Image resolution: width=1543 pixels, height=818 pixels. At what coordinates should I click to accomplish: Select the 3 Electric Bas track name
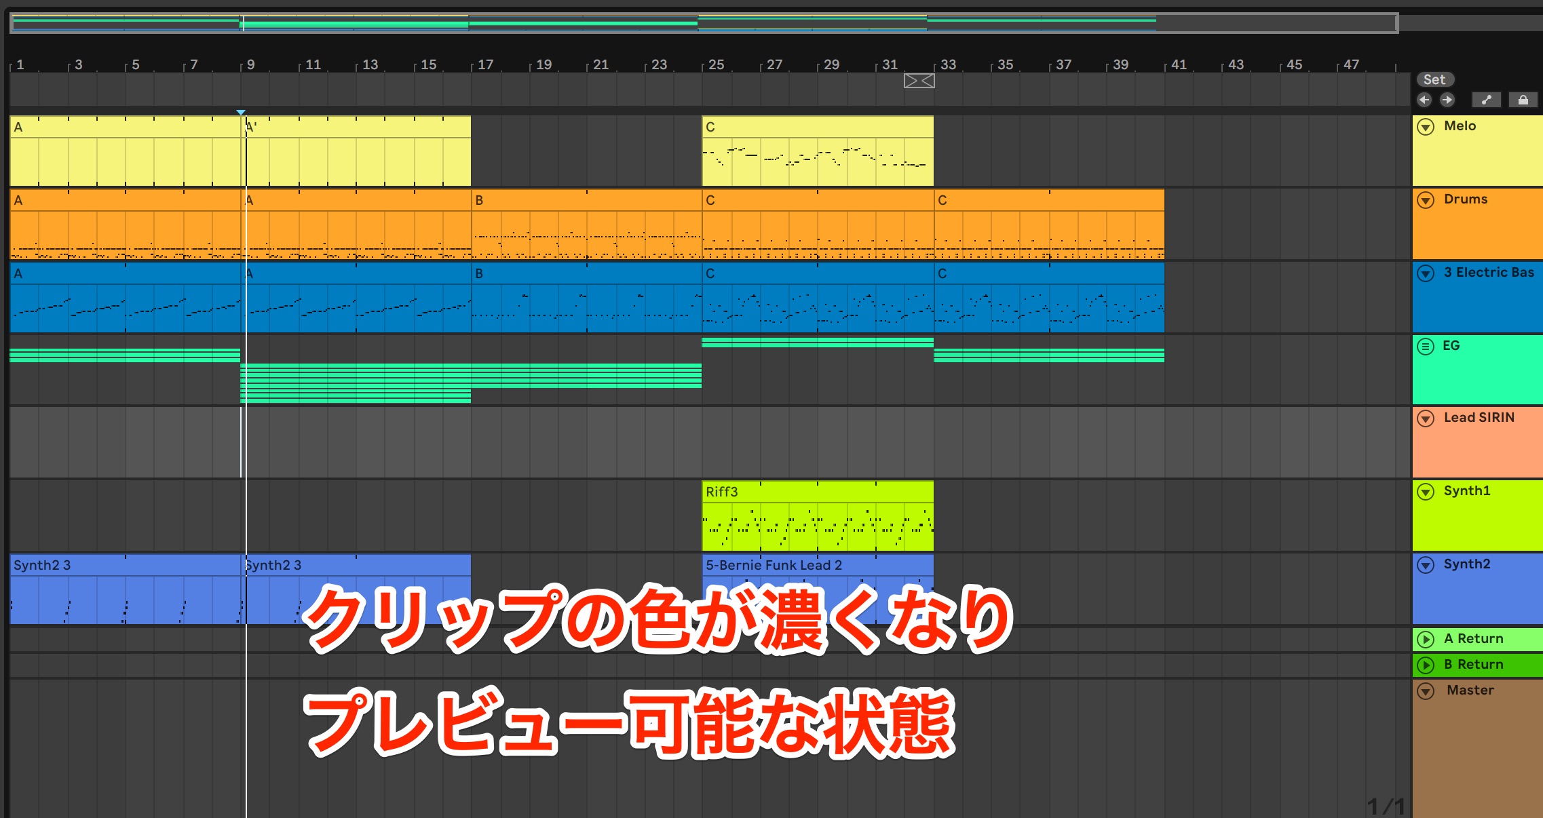[1489, 273]
